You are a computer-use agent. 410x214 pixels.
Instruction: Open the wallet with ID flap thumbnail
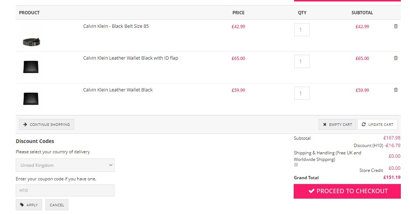point(31,67)
